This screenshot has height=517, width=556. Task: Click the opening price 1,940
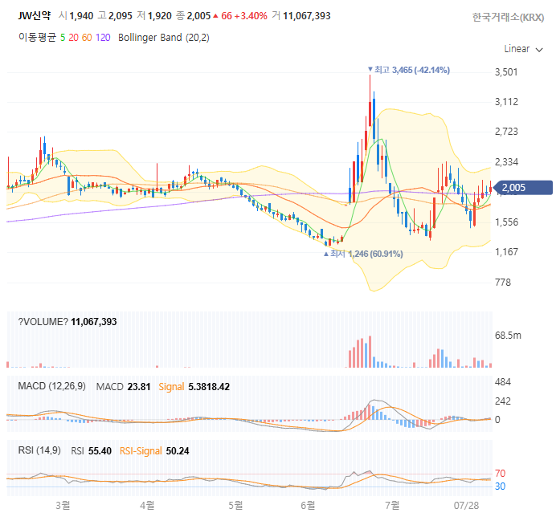pyautogui.click(x=81, y=16)
